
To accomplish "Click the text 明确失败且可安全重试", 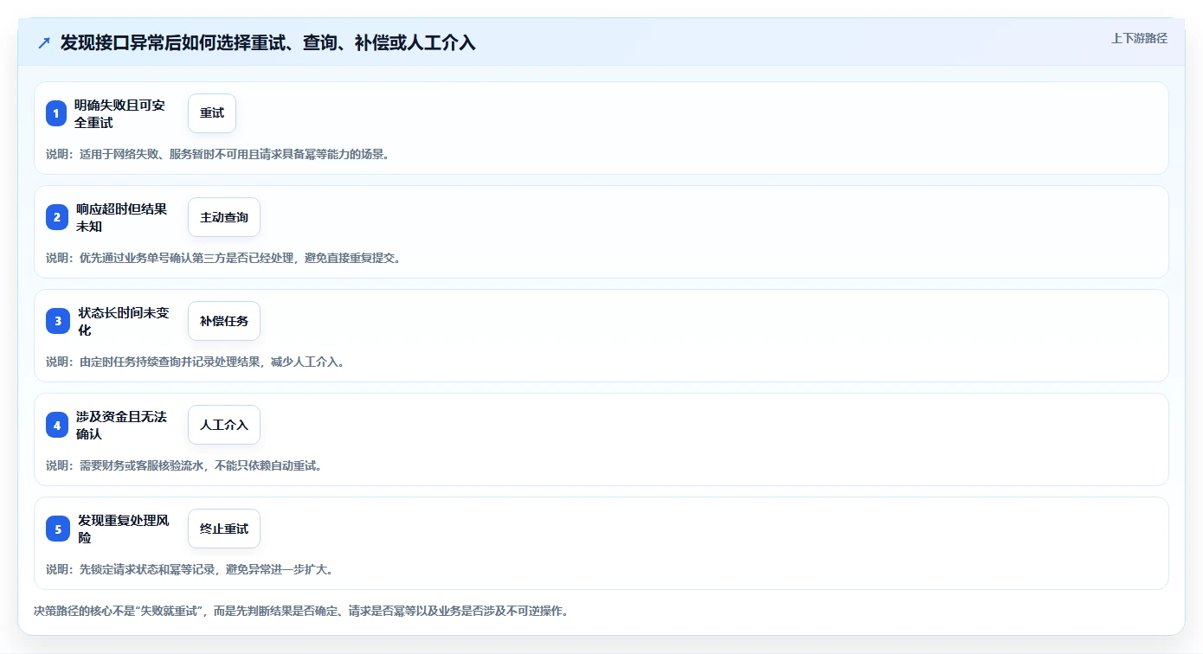I will (119, 113).
